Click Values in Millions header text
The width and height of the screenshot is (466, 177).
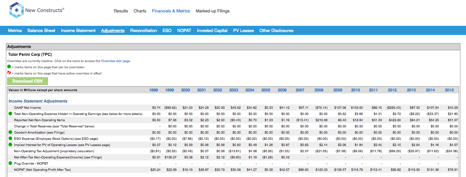[43, 90]
